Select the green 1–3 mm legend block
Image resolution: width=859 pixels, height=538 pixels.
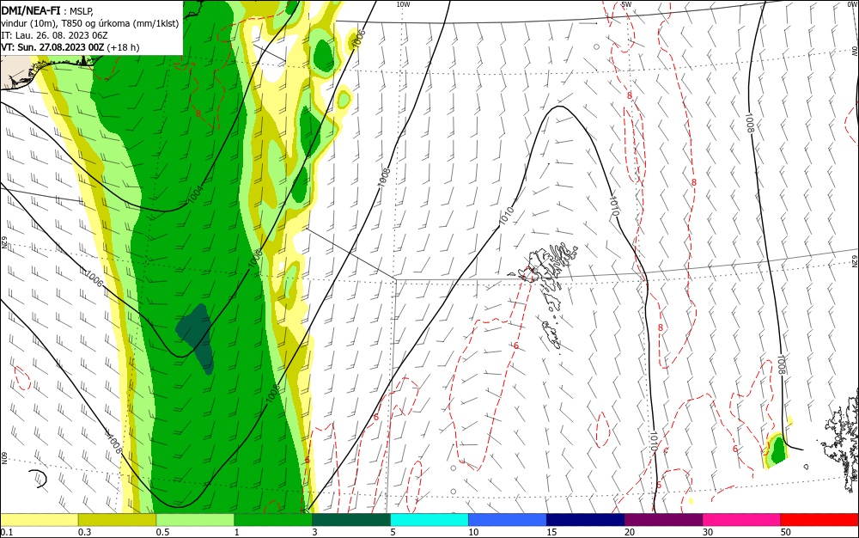point(273,520)
